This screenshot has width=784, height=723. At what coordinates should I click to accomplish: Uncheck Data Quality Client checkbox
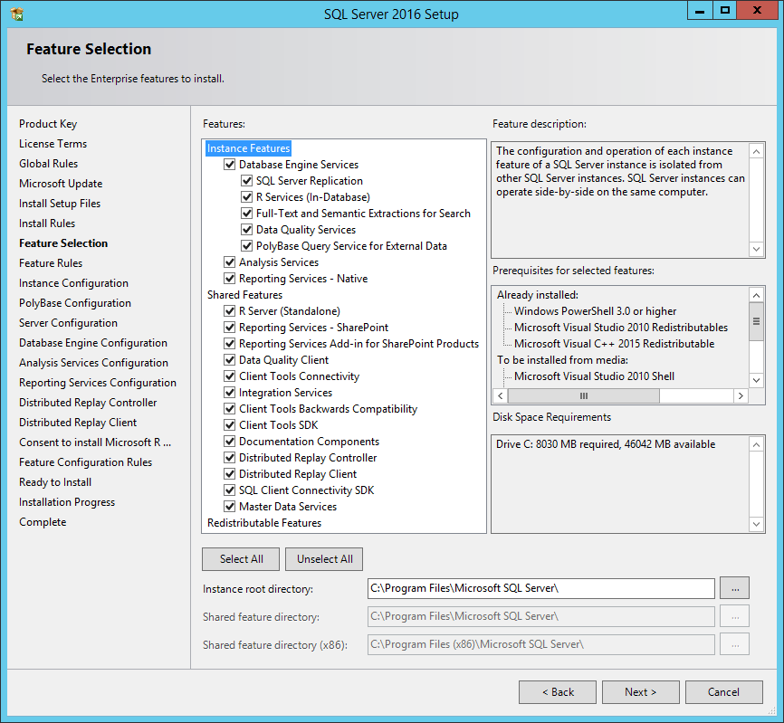[x=230, y=360]
